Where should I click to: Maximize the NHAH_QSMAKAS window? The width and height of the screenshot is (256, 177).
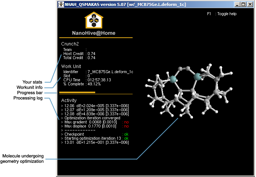tap(243, 4)
